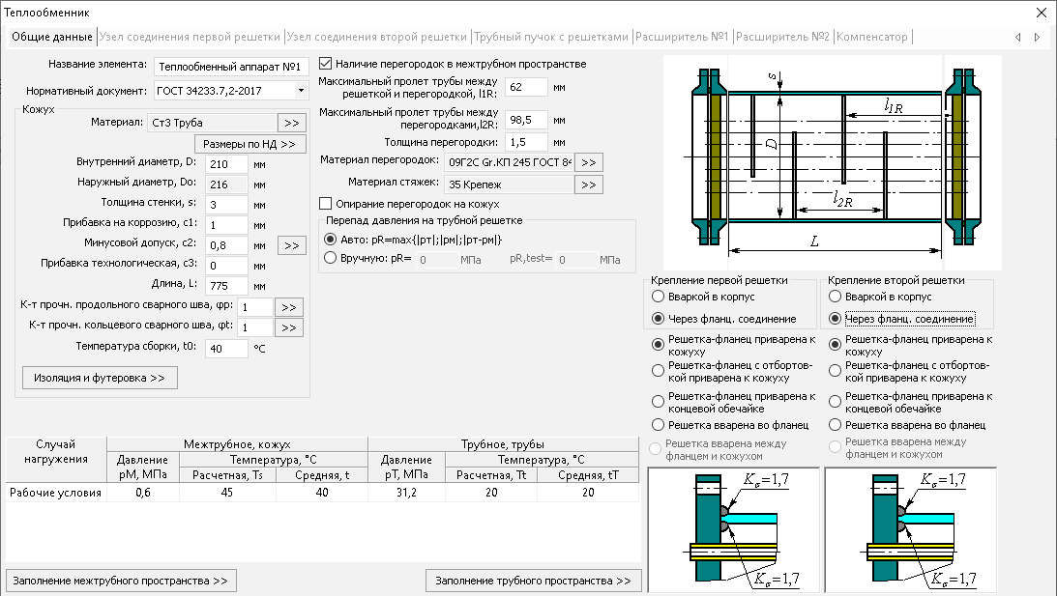
Task: Open picker for Материал стяжек
Action: tap(589, 184)
